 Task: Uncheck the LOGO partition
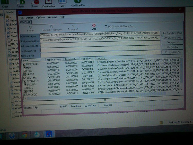click(25, 88)
